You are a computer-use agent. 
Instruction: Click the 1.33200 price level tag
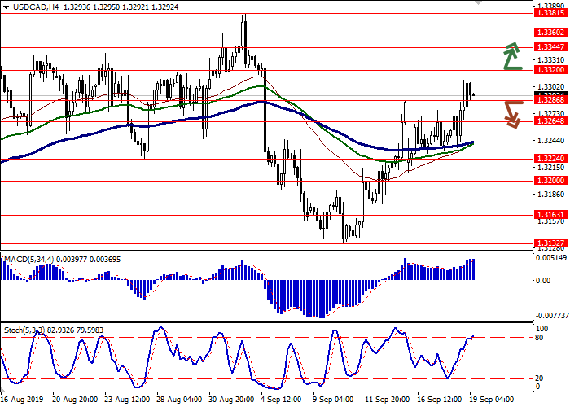tap(546, 70)
